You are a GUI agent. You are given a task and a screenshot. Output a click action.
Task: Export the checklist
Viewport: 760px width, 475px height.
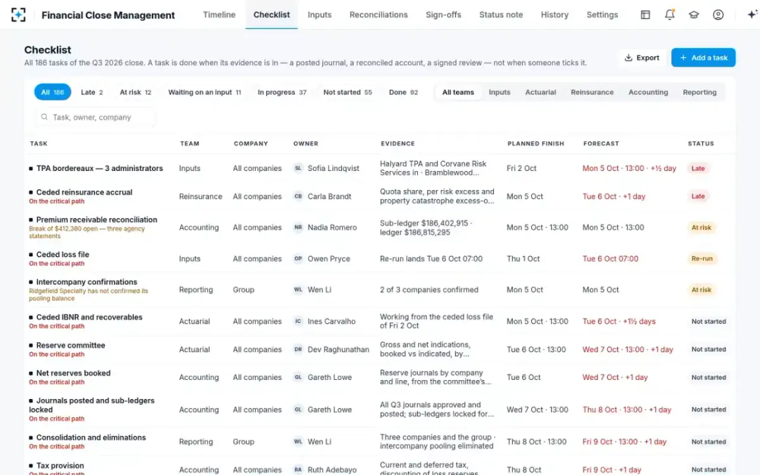pos(642,58)
